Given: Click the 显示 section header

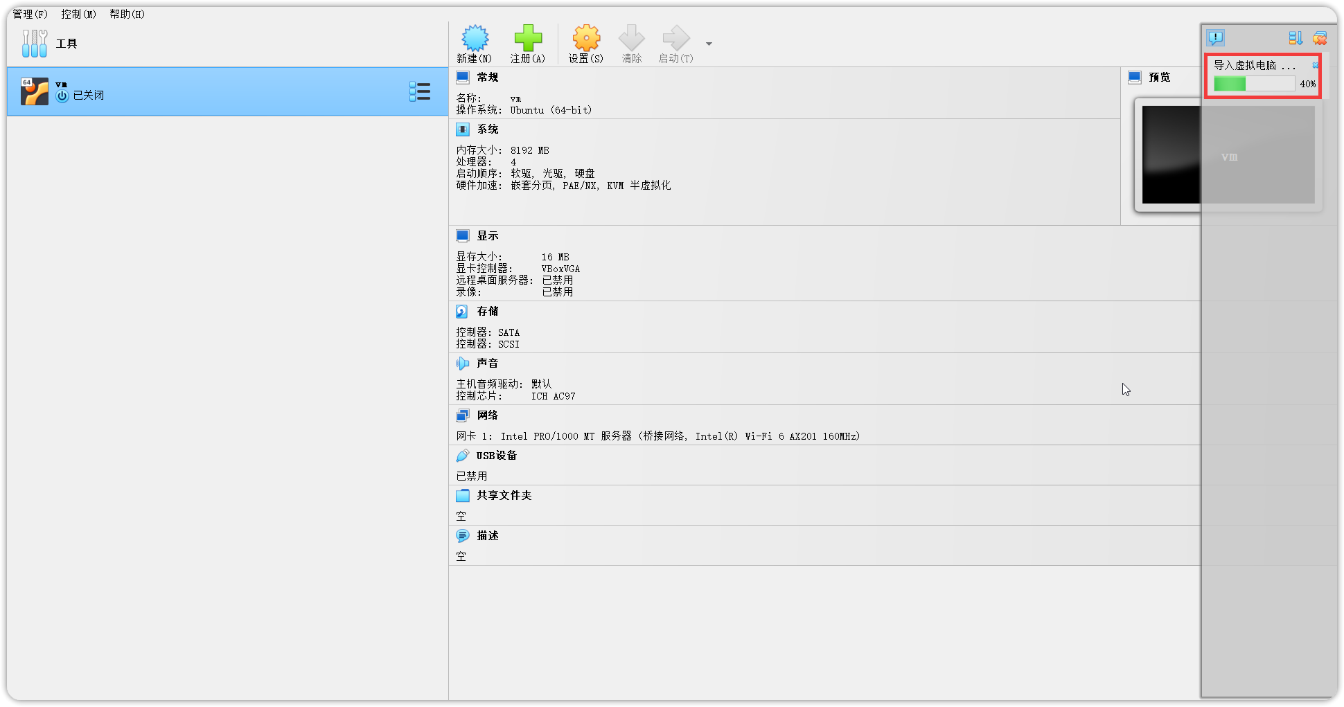Looking at the screenshot, I should coord(488,235).
